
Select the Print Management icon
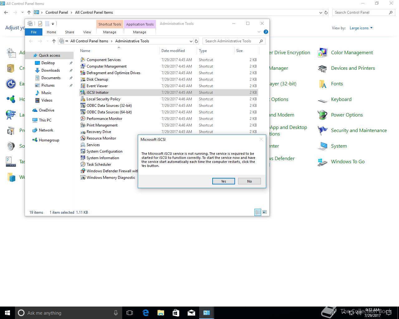(83, 125)
